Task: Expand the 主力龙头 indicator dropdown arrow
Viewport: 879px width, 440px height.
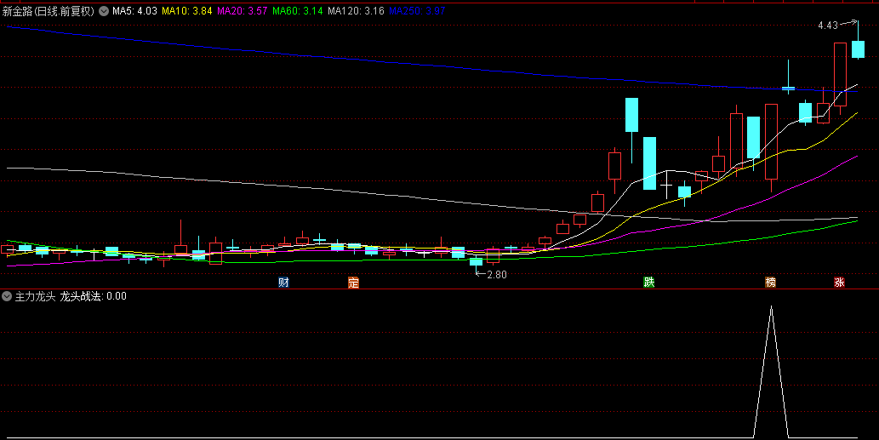Action: [7, 296]
